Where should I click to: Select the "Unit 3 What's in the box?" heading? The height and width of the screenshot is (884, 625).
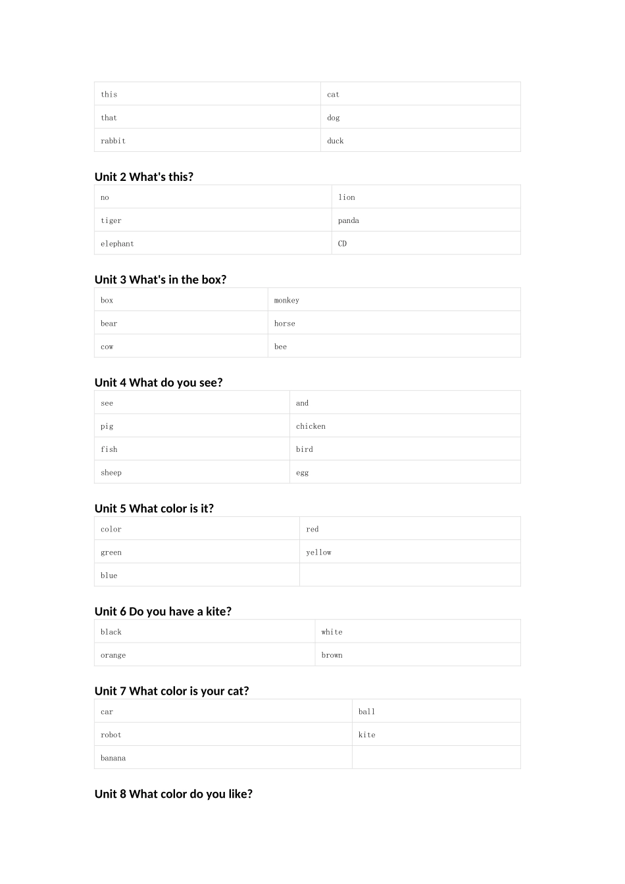click(161, 280)
